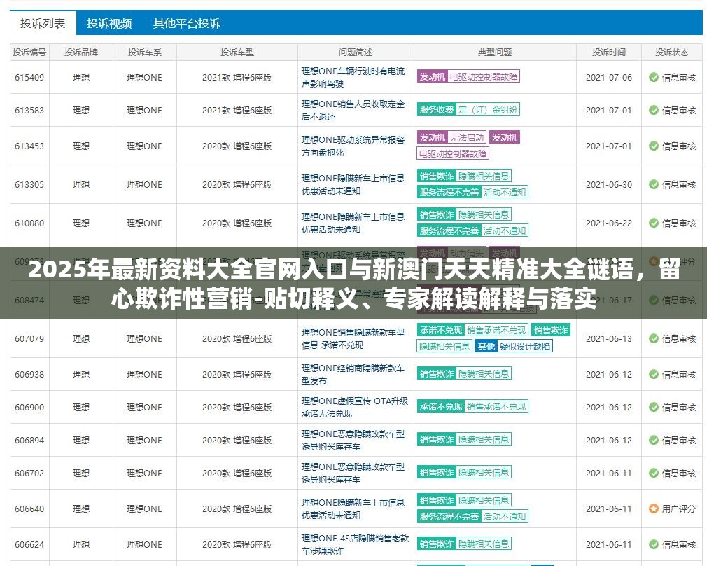Click the green check icon in row 613305

point(653,185)
